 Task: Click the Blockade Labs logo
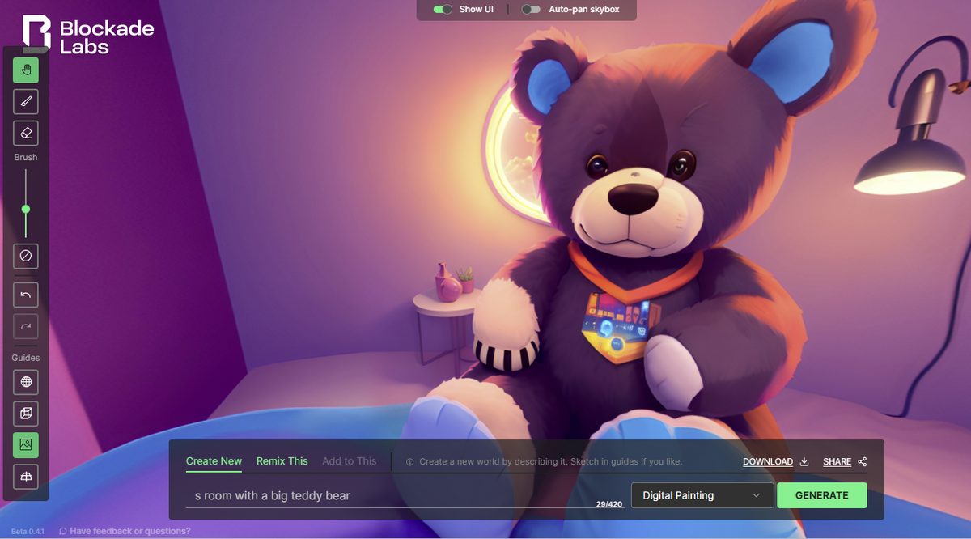pos(87,36)
